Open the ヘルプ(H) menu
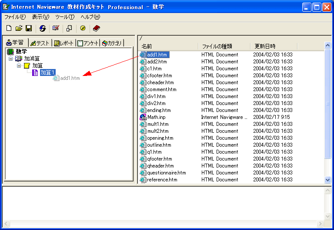Screen dimensions: 334x230 (90, 17)
